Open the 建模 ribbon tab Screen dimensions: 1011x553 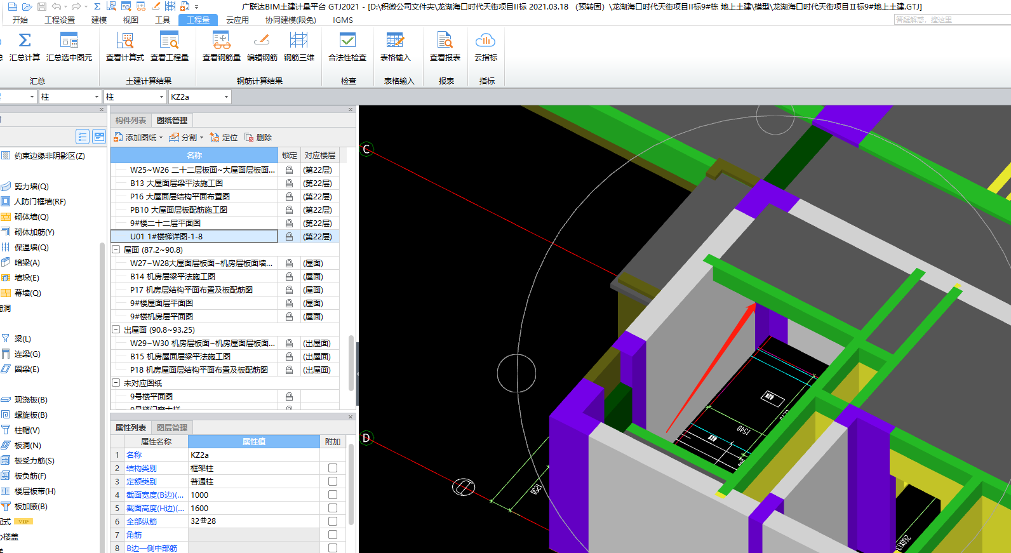[99, 20]
